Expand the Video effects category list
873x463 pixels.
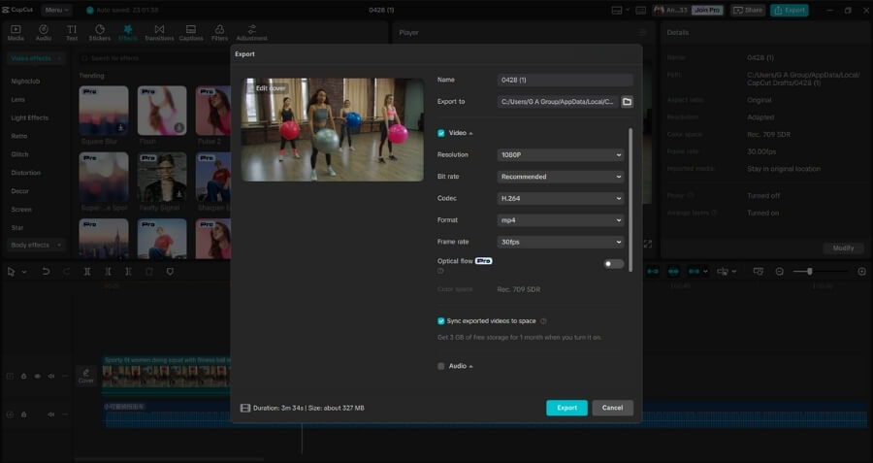click(x=36, y=58)
